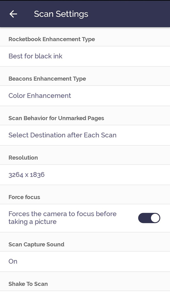This screenshot has width=170, height=292.
Task: Go back using the arrow icon
Action: 13,14
